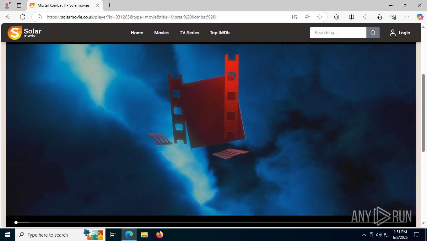Click the video frame to toggle playback

click(211, 130)
